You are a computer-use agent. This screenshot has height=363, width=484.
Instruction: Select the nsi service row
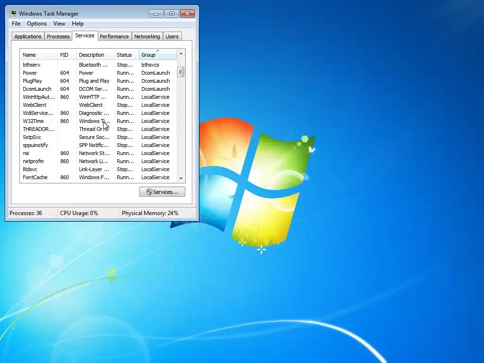(98, 153)
